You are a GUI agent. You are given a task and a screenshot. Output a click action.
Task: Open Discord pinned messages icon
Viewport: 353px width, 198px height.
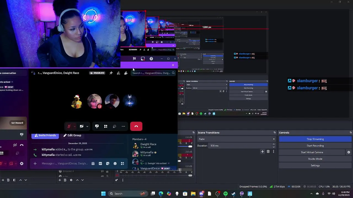(111, 73)
